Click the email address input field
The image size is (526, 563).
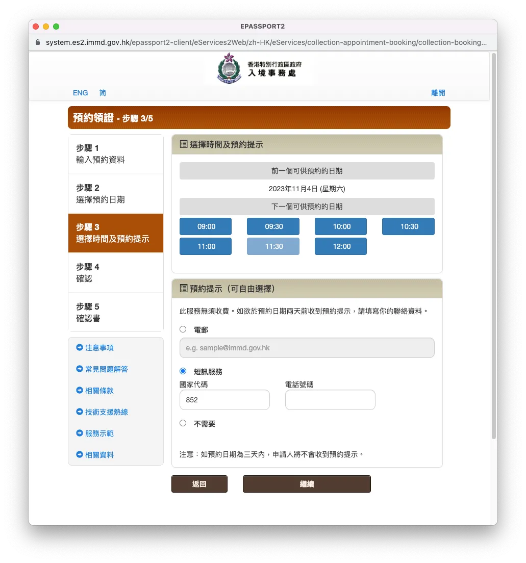tap(307, 348)
